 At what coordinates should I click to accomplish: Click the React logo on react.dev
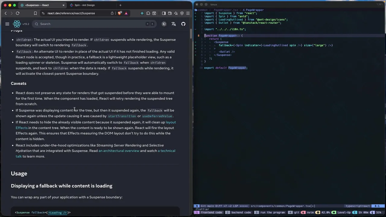pos(17,24)
